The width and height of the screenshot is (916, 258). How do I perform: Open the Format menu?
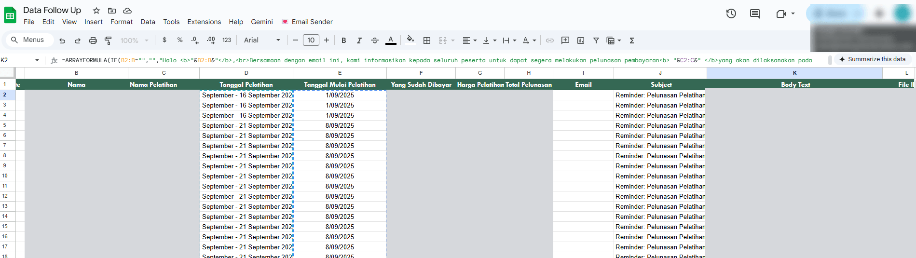pyautogui.click(x=122, y=22)
